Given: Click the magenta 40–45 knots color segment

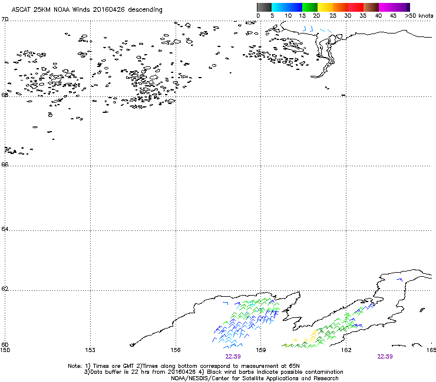Looking at the screenshot, I should 387,7.
